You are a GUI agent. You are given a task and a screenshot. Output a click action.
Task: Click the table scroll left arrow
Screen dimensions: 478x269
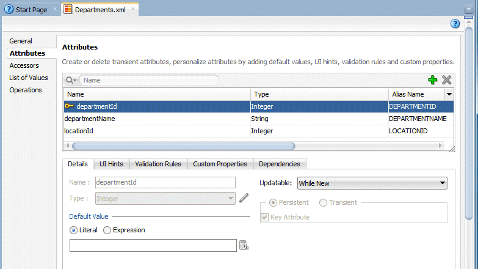point(68,146)
